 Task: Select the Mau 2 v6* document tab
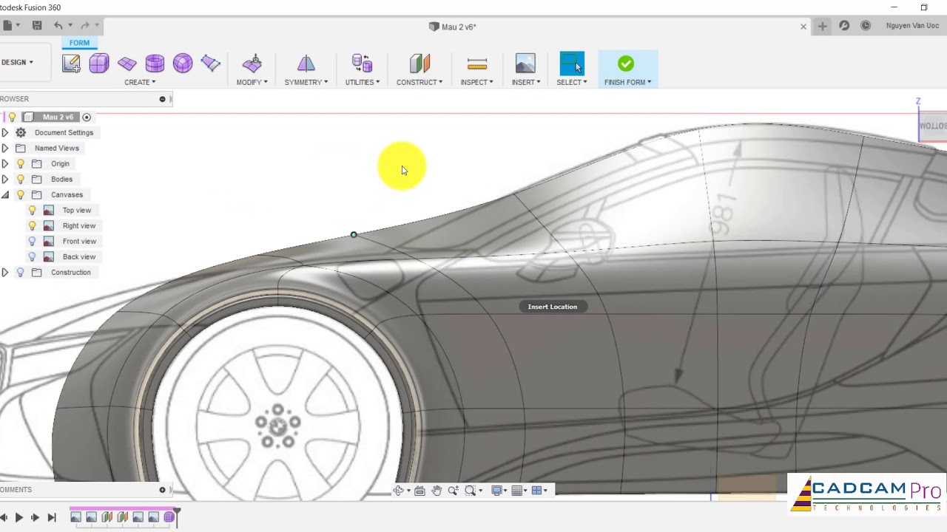pyautogui.click(x=453, y=27)
